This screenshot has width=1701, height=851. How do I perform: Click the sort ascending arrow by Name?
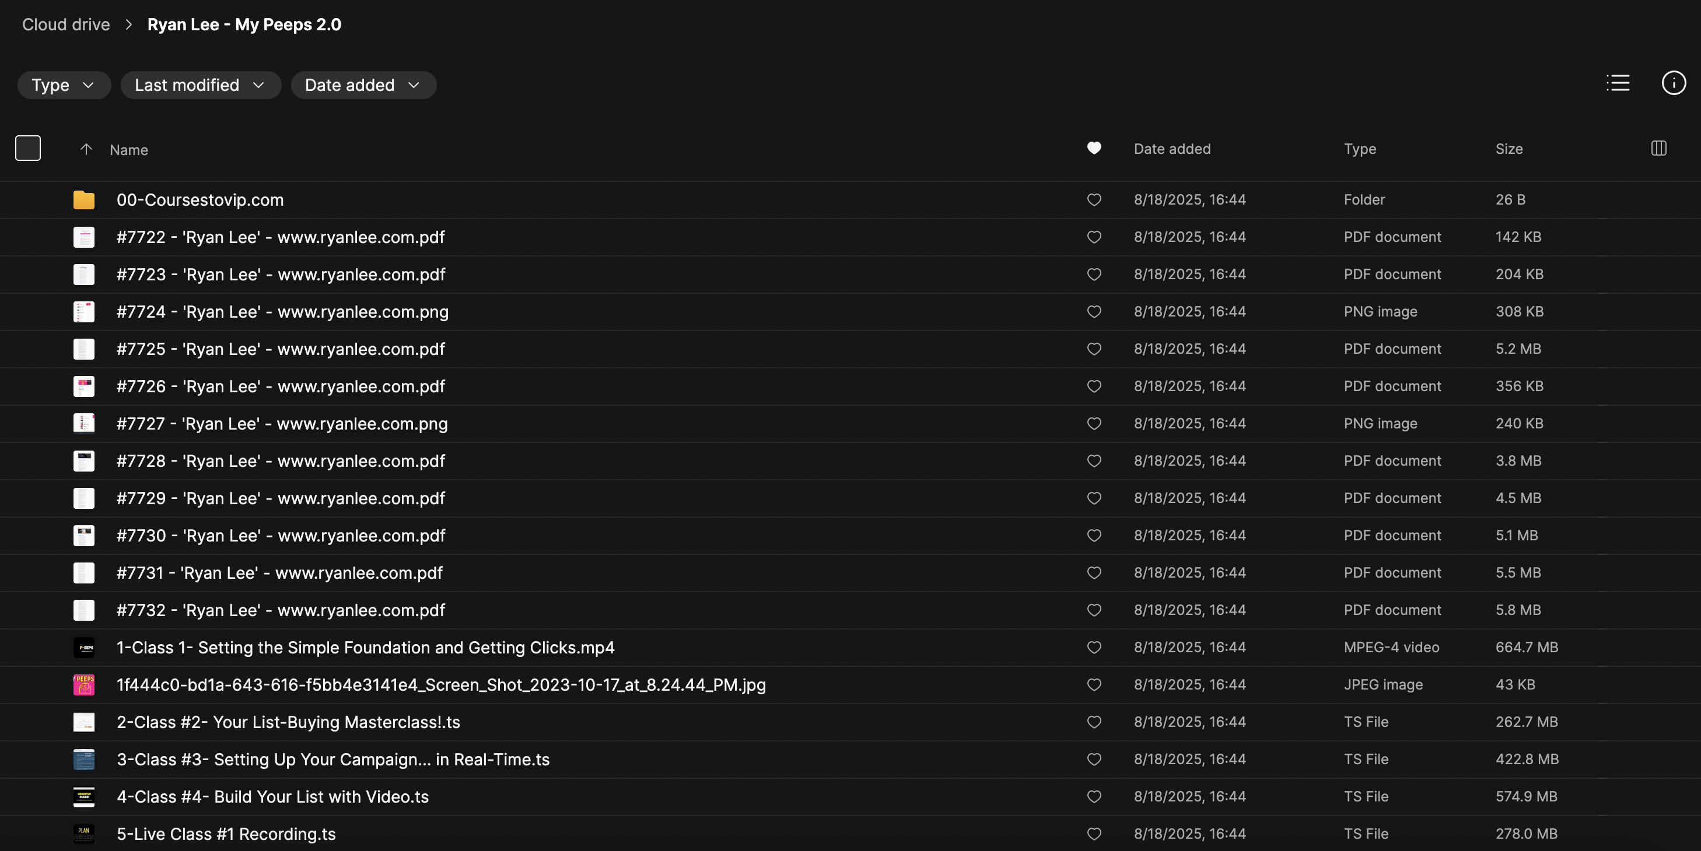(86, 149)
